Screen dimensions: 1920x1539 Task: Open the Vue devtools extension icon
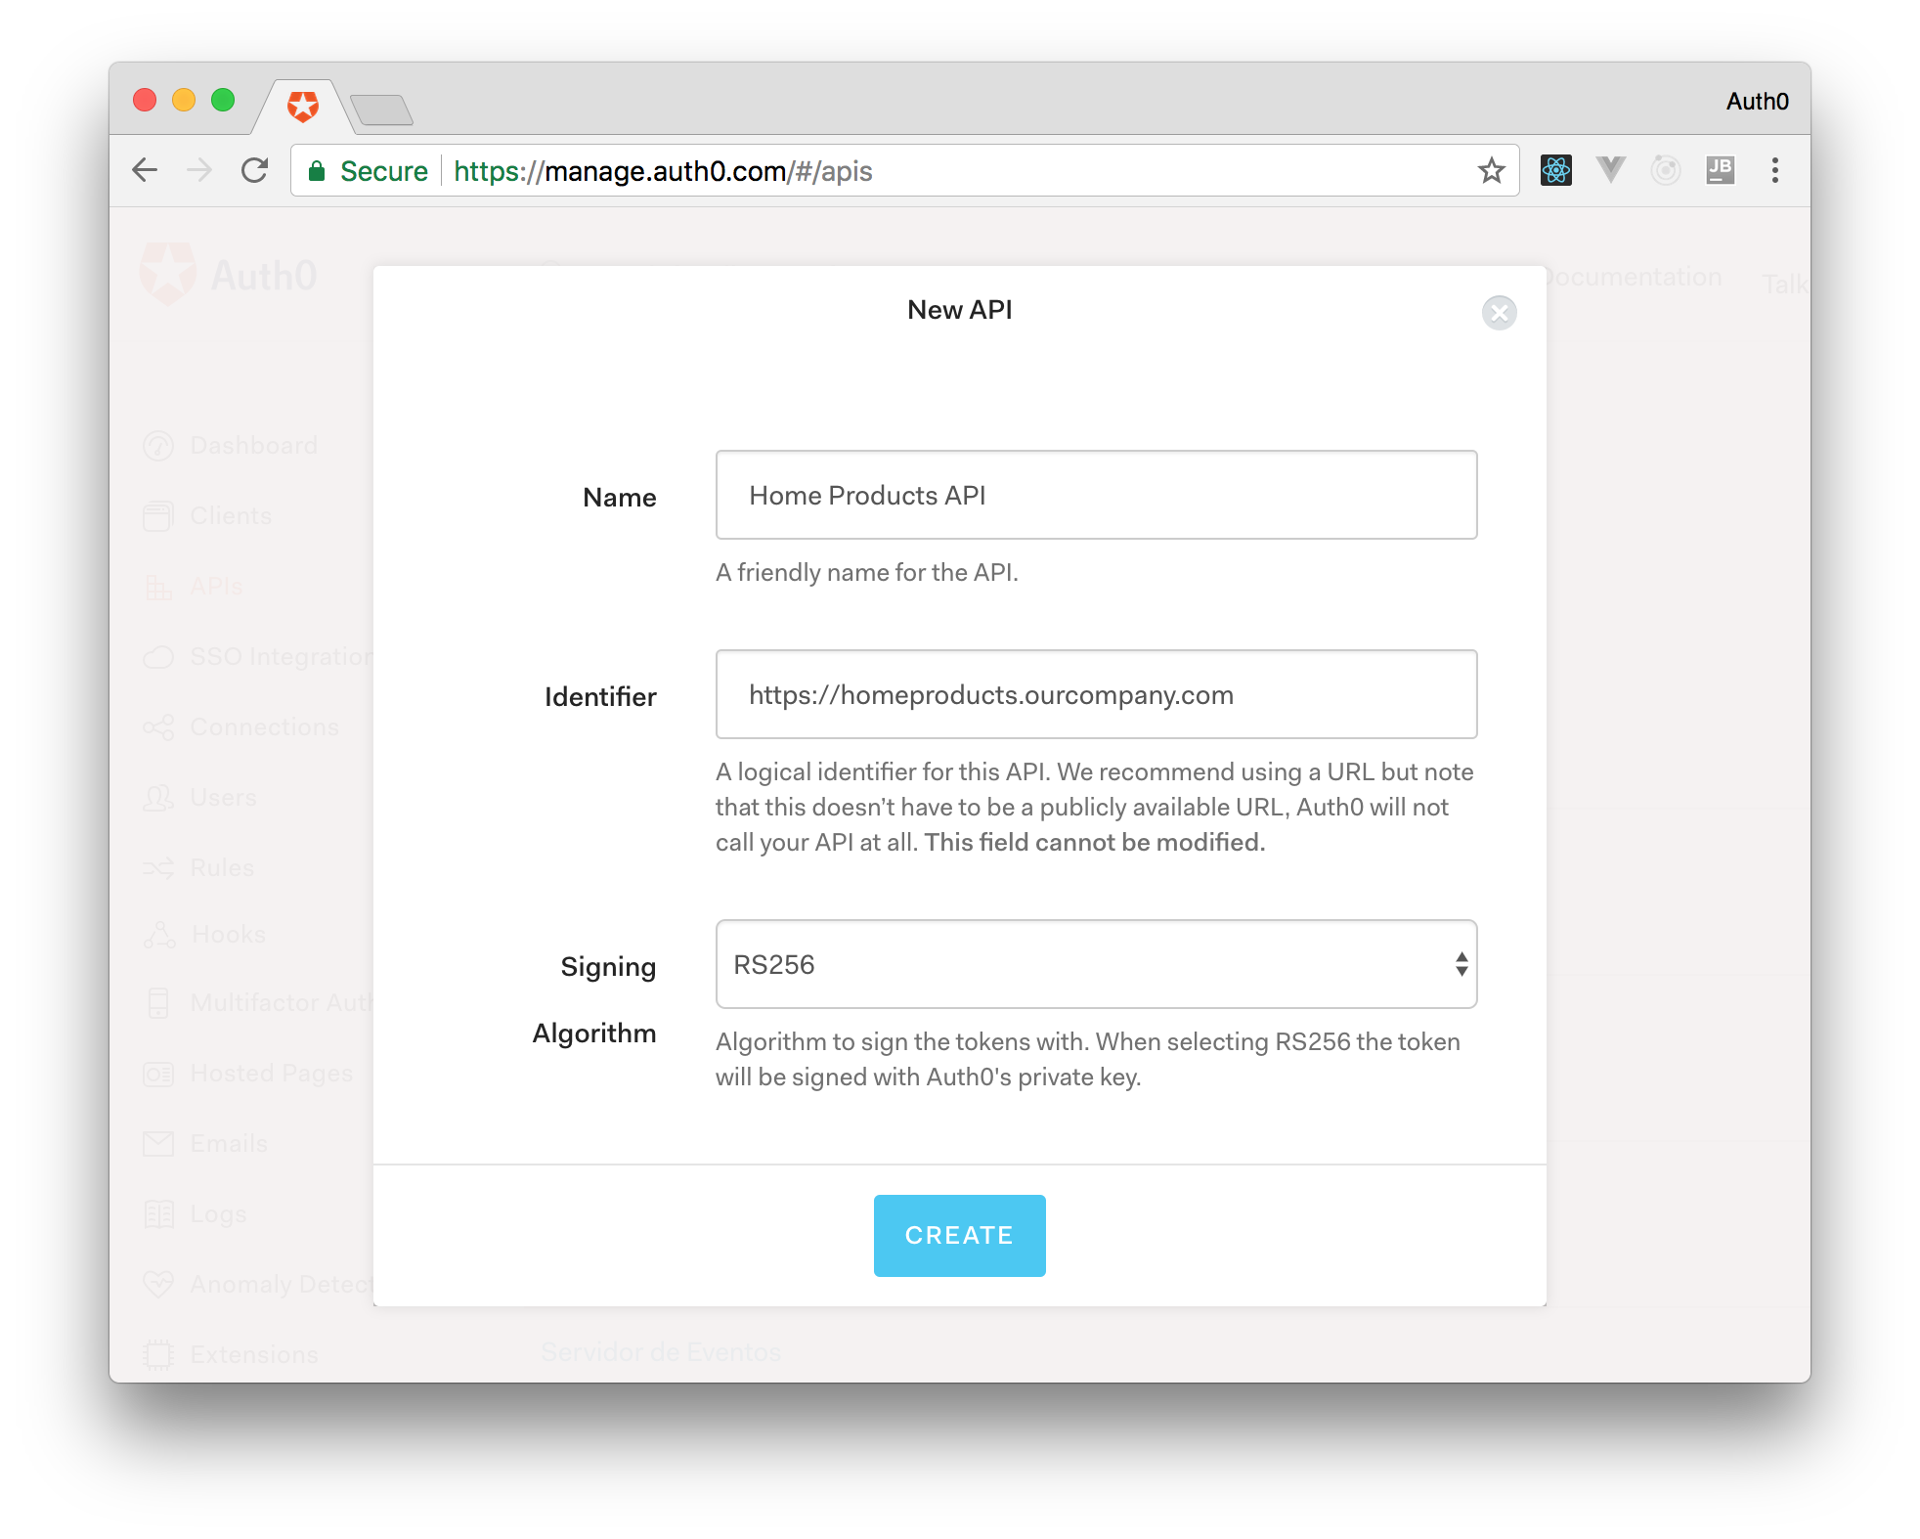1610,171
